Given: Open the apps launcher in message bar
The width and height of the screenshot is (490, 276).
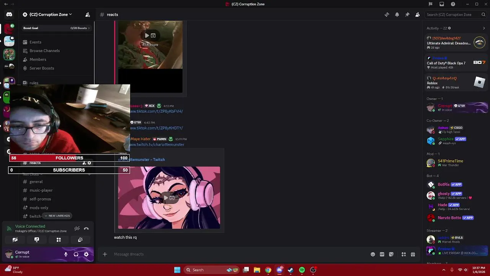Looking at the screenshot, I should (x=403, y=254).
